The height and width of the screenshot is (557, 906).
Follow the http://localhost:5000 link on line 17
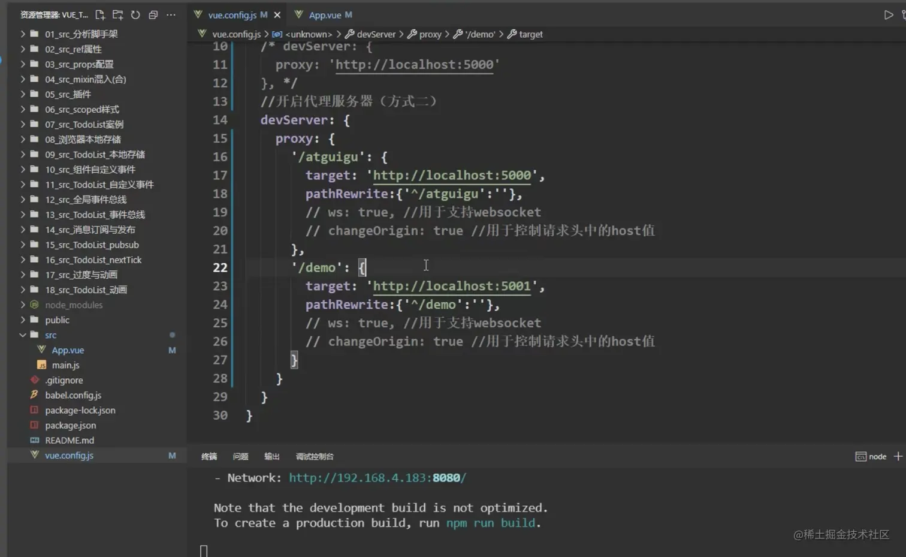tap(452, 175)
